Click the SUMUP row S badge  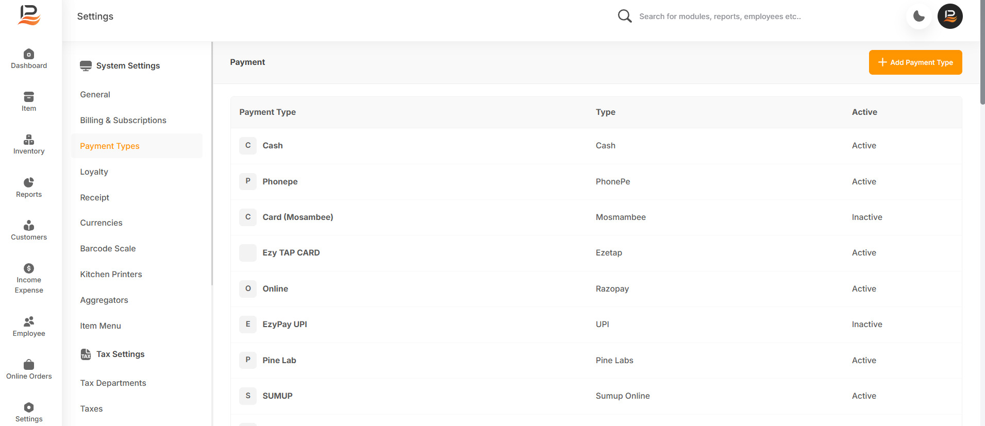[x=248, y=396]
